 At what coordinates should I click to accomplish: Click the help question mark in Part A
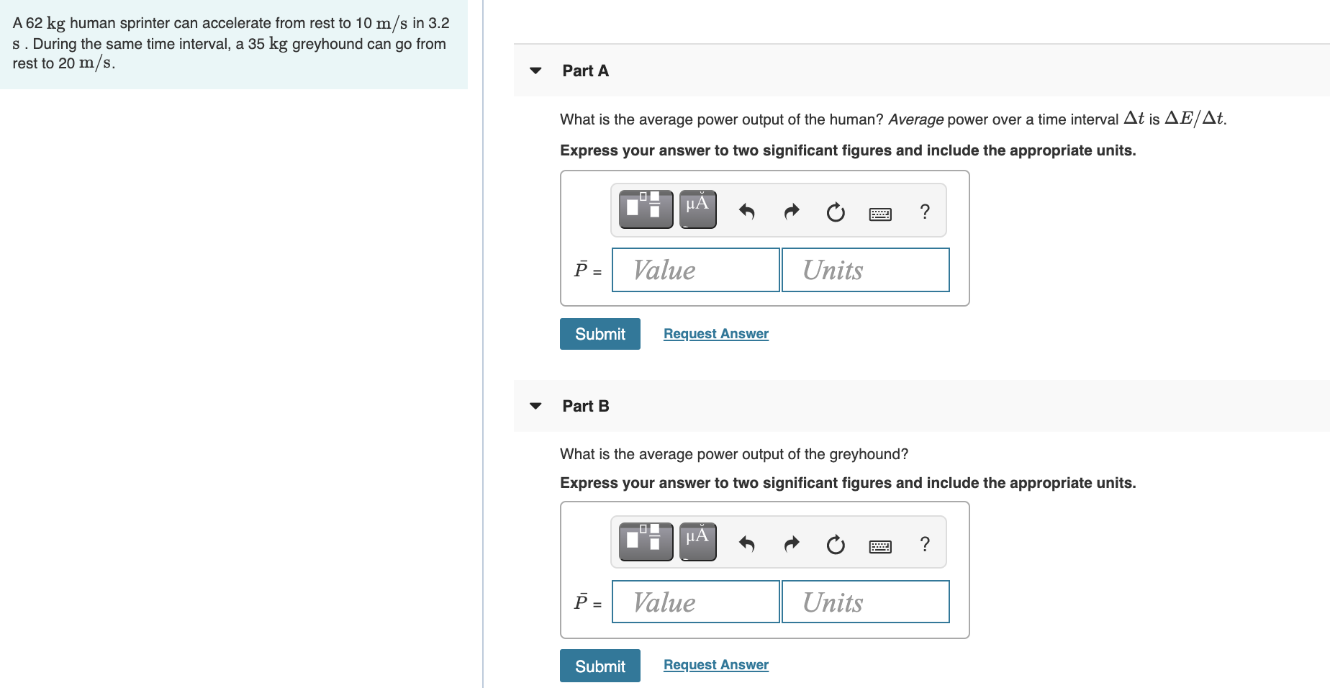[x=924, y=212]
